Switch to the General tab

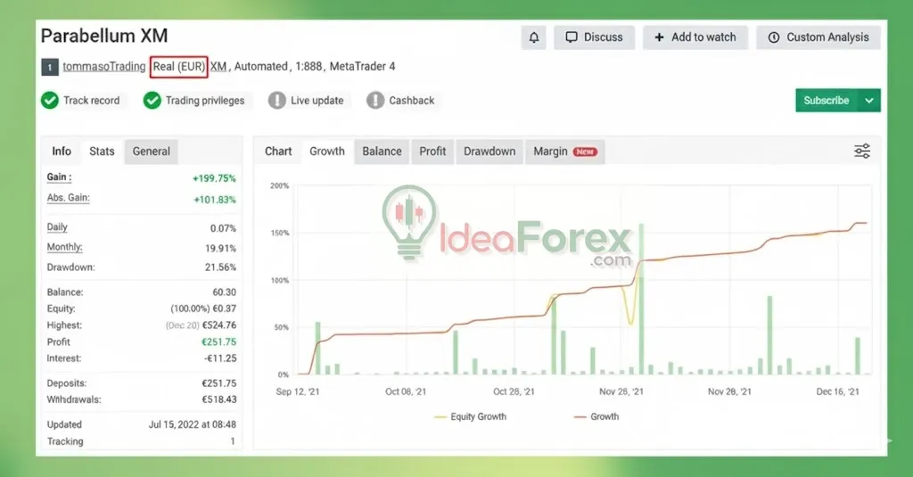152,152
